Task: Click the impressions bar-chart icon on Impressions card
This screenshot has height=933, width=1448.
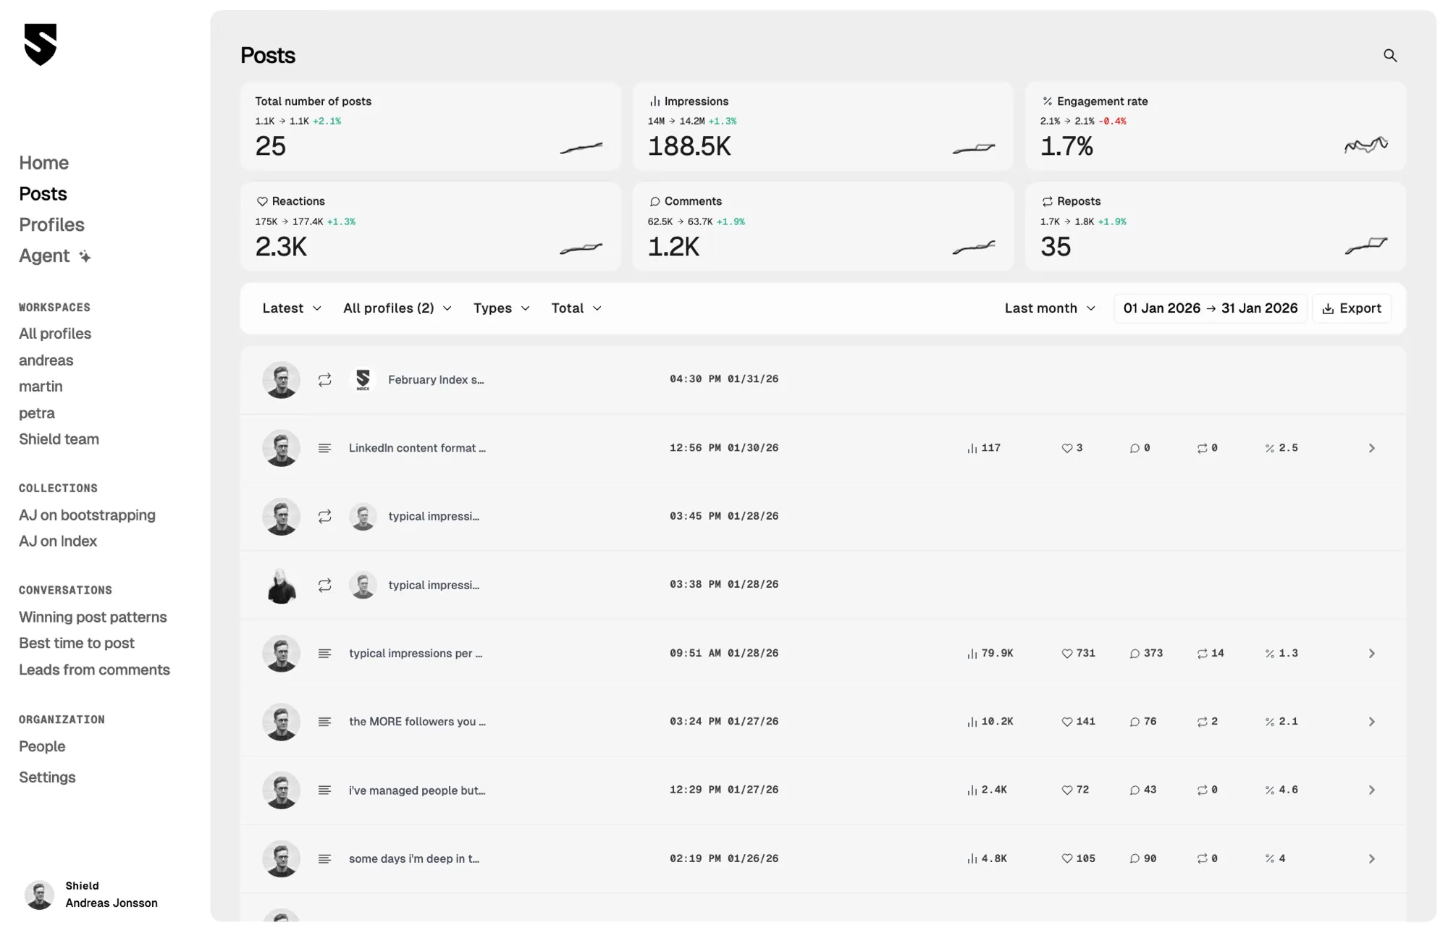Action: tap(655, 101)
